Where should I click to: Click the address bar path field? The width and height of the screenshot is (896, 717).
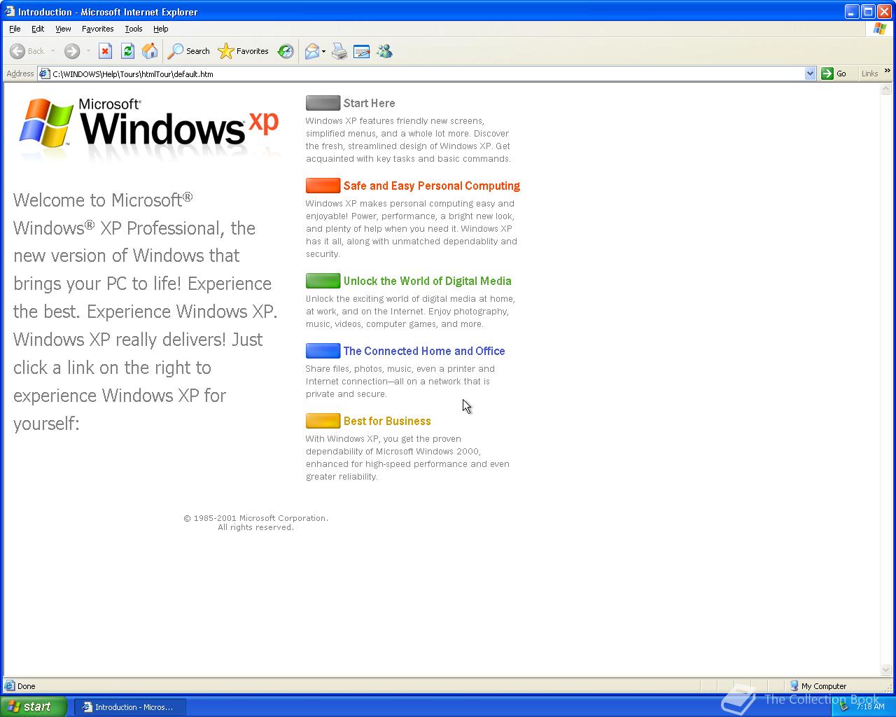coord(427,74)
